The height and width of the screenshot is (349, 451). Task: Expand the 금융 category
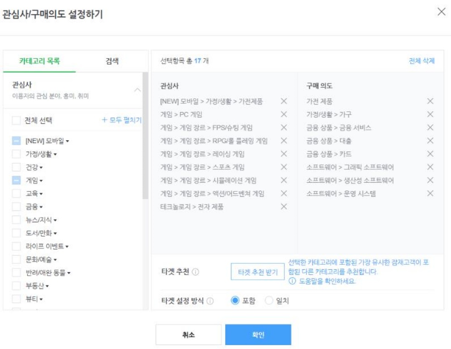(x=41, y=207)
